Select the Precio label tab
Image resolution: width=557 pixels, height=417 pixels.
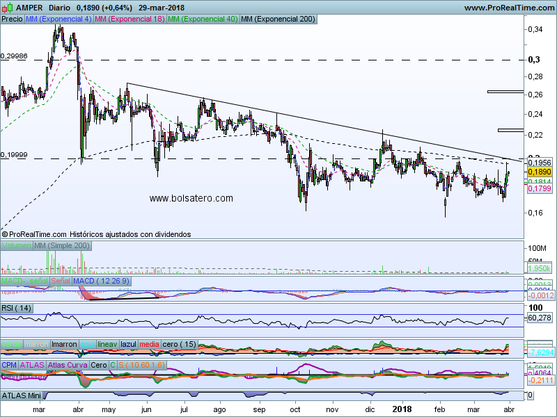click(12, 19)
